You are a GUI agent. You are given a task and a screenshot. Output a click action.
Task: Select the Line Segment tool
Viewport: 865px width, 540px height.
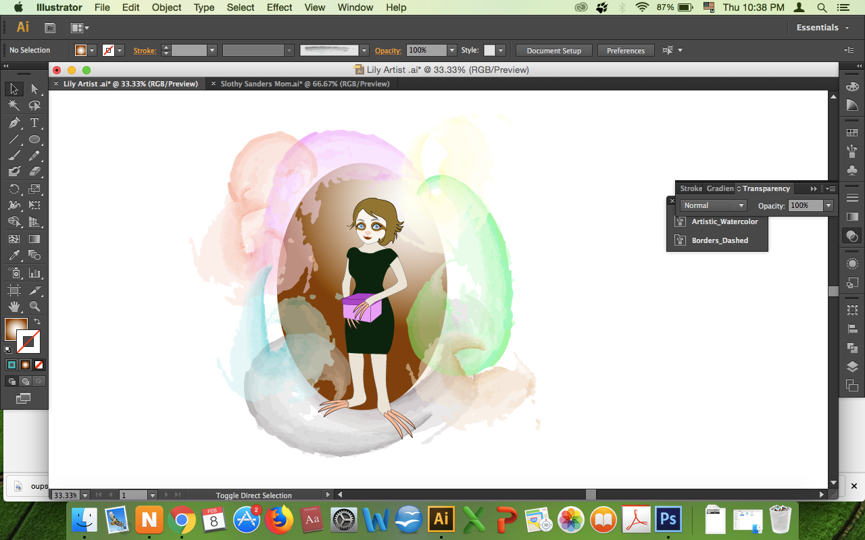(14, 140)
